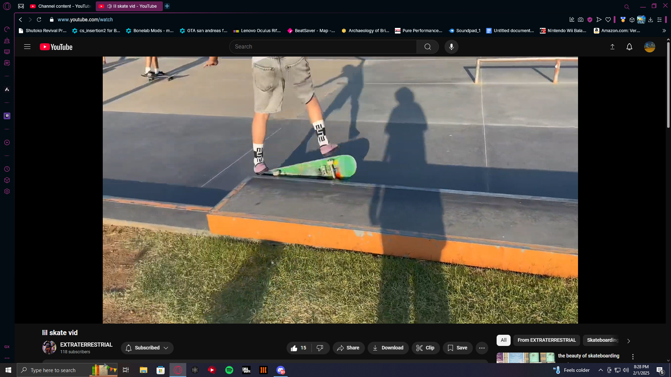Open Twitch in Opera sidebar
This screenshot has height=377, width=671.
pyautogui.click(x=7, y=116)
